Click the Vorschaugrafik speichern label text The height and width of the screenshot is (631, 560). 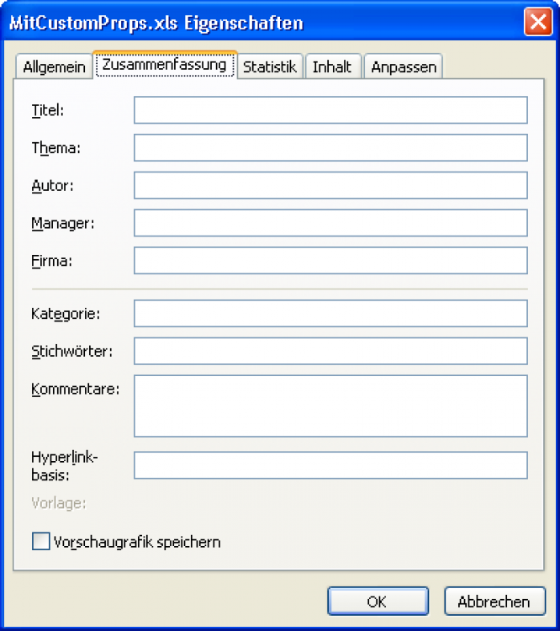(x=137, y=542)
